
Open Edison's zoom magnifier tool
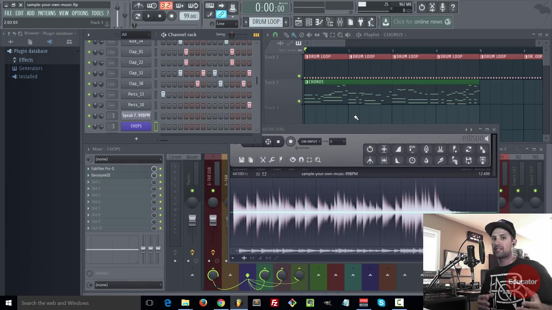(318, 160)
